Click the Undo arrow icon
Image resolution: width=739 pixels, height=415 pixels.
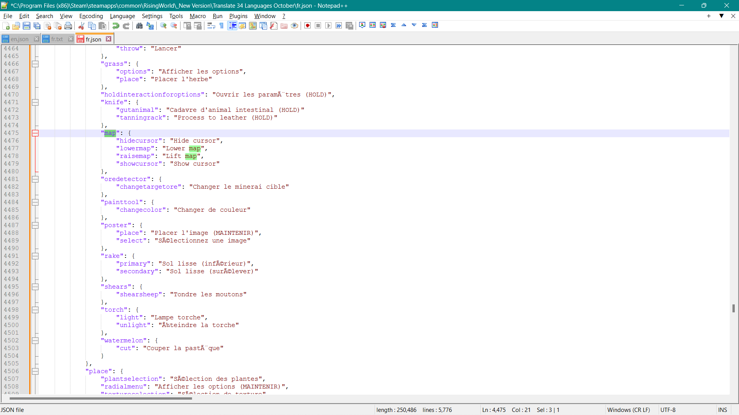coord(115,26)
